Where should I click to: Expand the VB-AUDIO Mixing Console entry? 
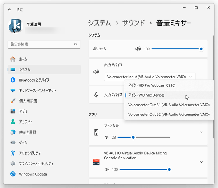(x=201, y=162)
